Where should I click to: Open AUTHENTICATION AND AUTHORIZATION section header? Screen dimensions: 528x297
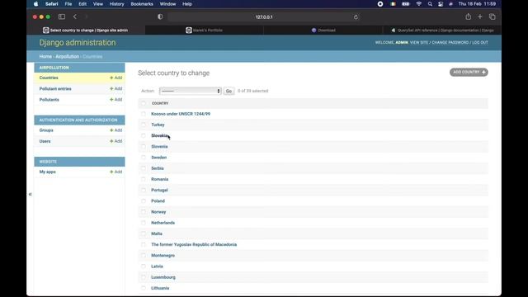(78, 120)
